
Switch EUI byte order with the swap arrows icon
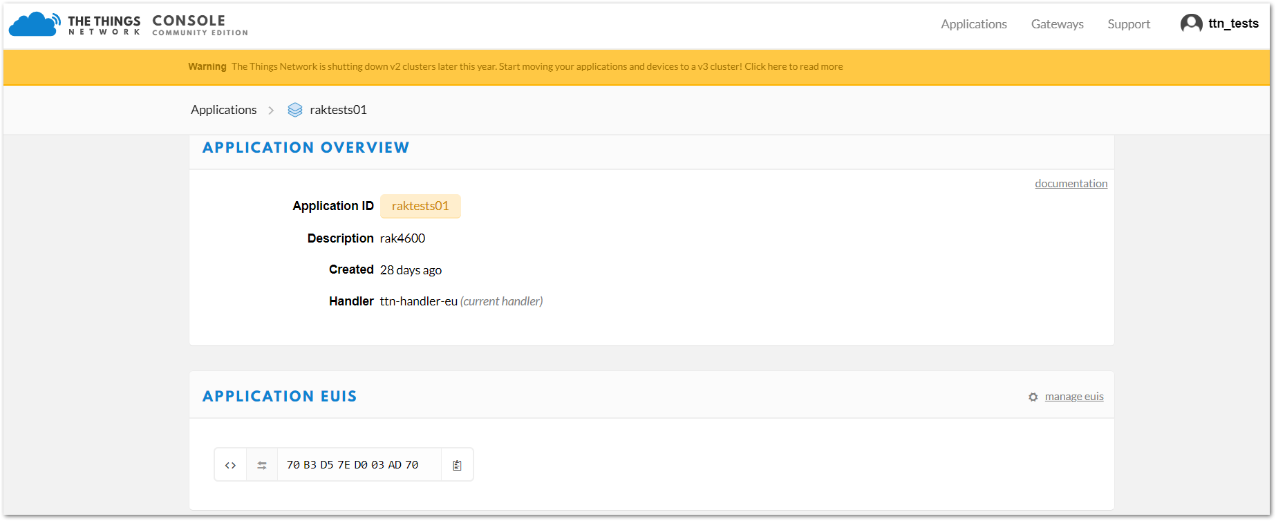(x=262, y=465)
